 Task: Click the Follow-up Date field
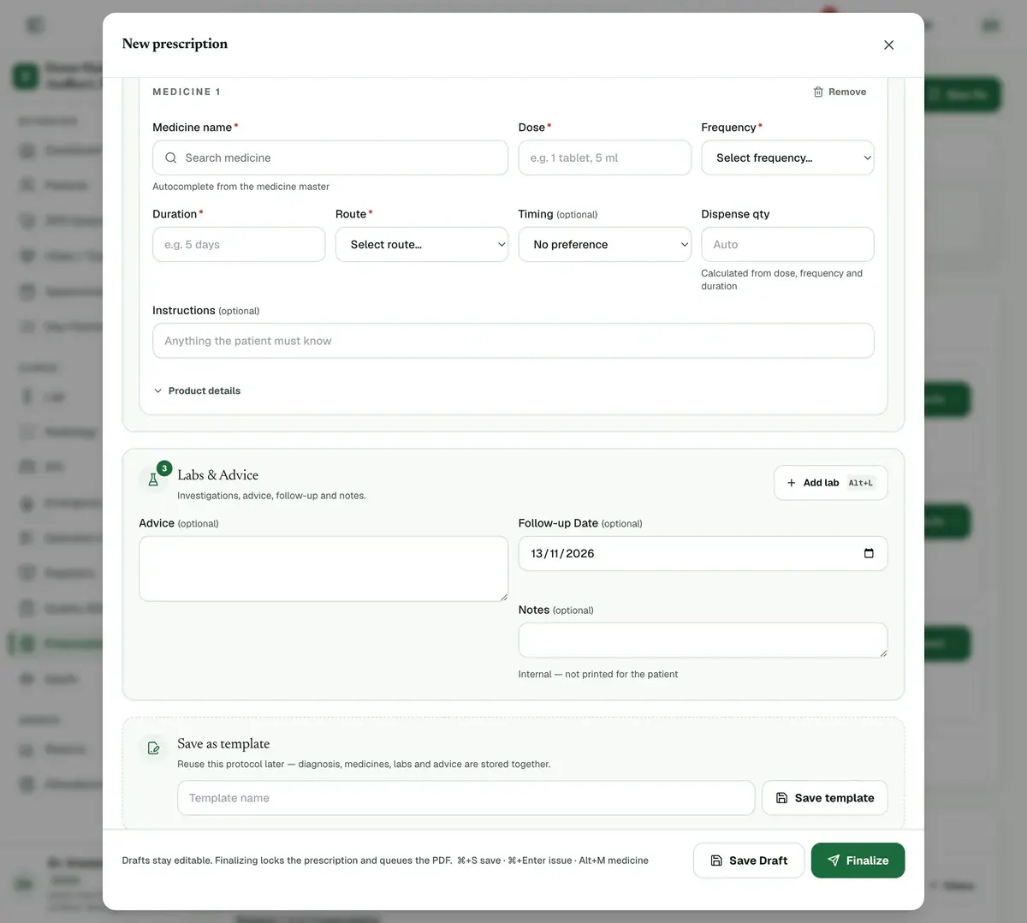pos(703,553)
